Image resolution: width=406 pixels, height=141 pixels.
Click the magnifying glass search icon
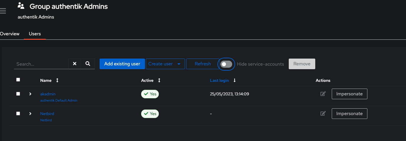click(88, 64)
